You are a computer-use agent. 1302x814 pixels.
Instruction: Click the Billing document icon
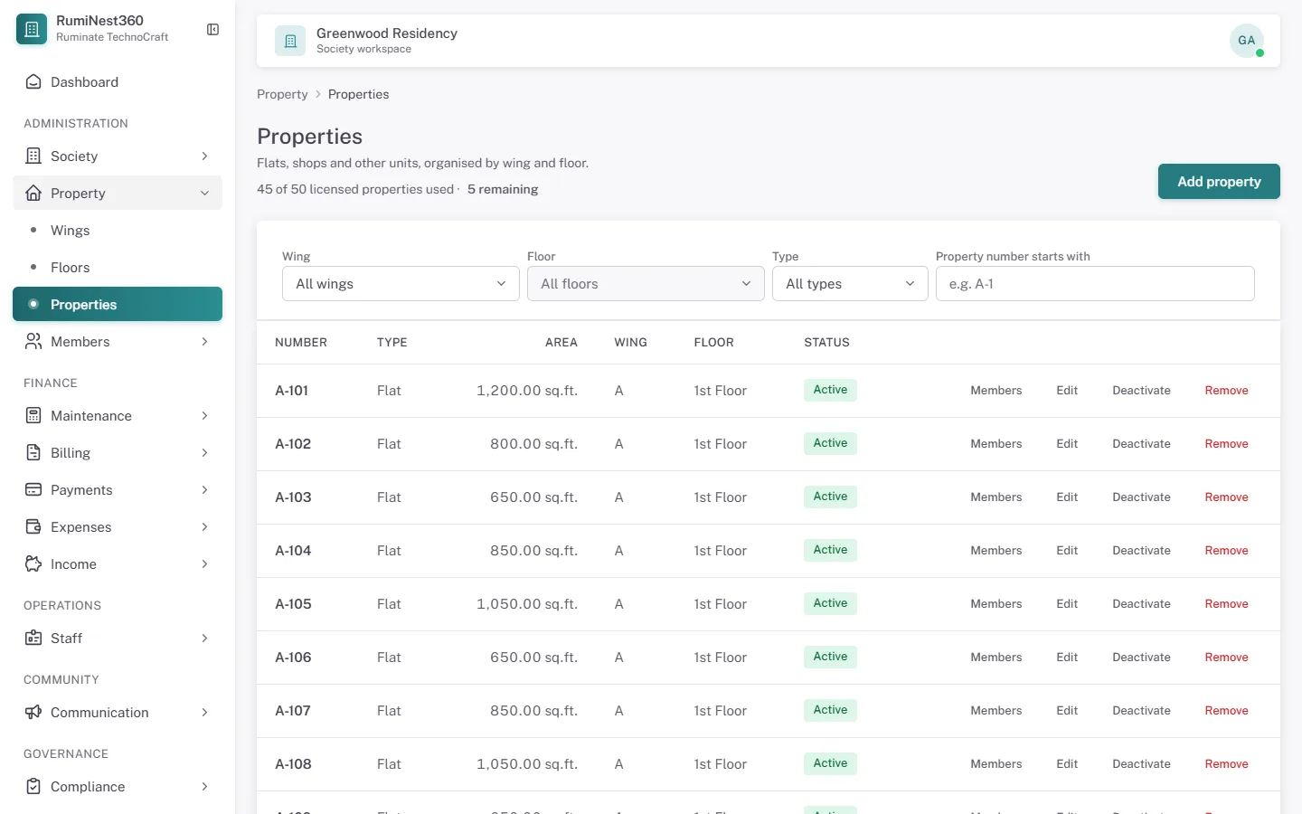(33, 453)
